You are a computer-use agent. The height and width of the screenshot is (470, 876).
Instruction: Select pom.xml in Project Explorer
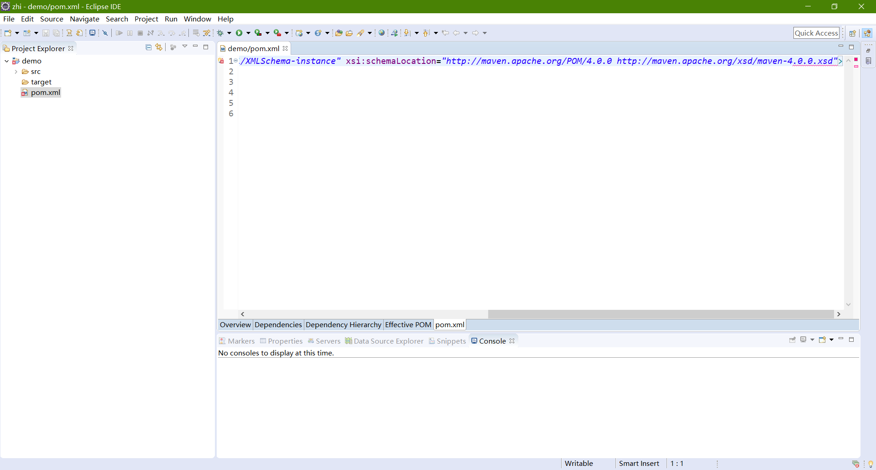point(41,93)
